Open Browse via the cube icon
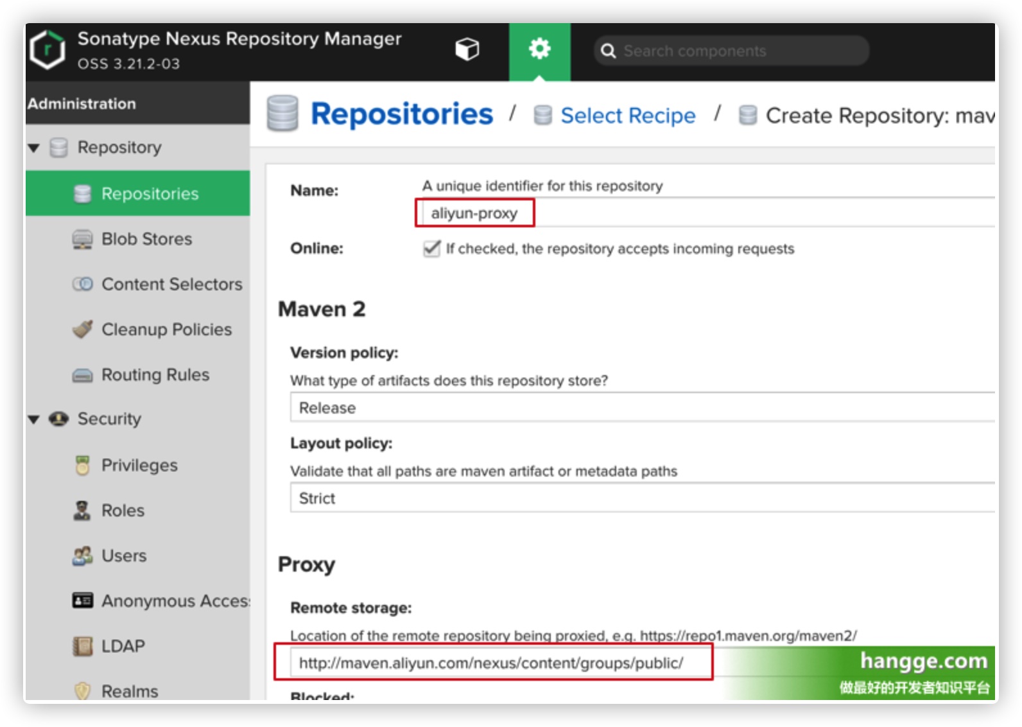Viewport: 1022px width, 727px height. pos(467,49)
